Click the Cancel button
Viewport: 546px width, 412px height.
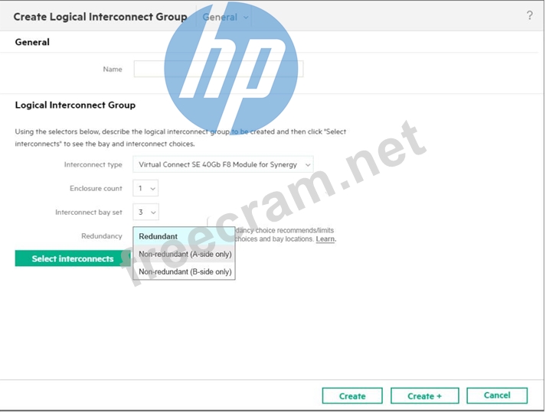(x=497, y=395)
